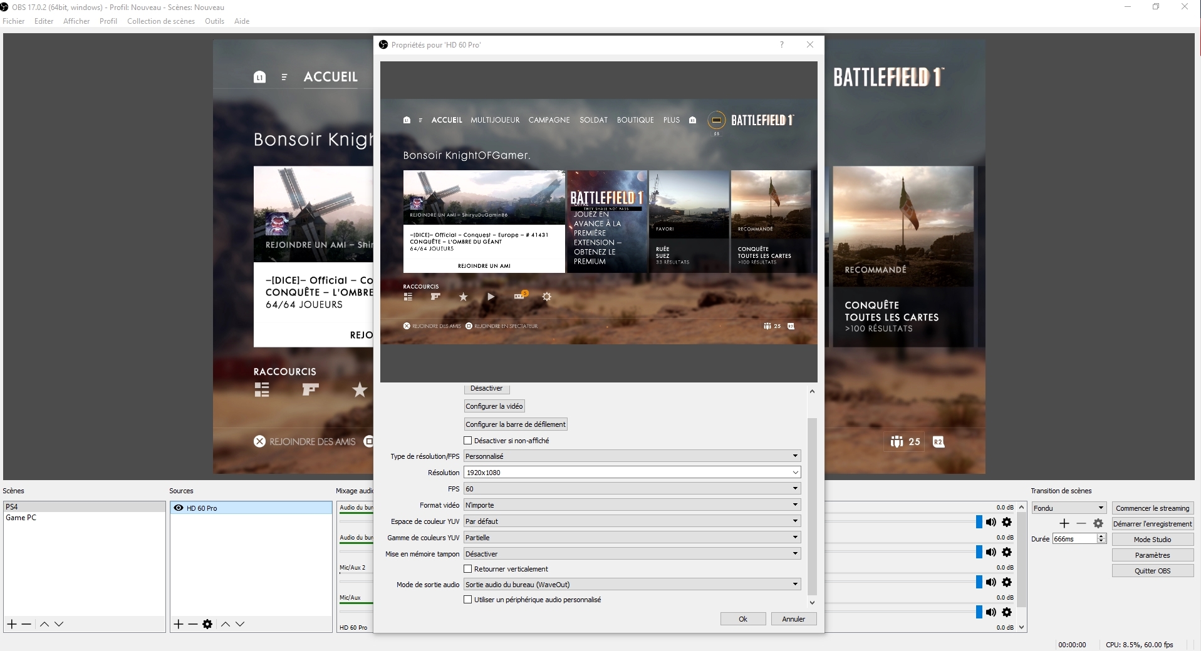Image resolution: width=1201 pixels, height=651 pixels.
Task: Click 'Commencer le streaming'
Action: (x=1153, y=508)
